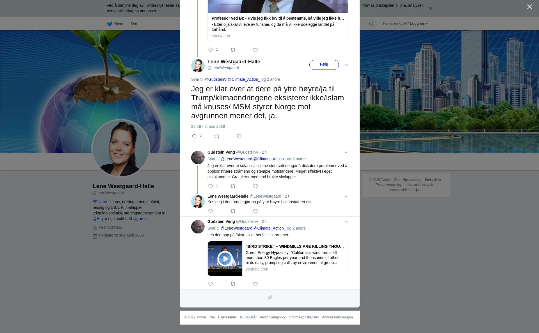This screenshot has width=539, height=333.
Task: Open Lene Westgaard-Halle's avatar in the main tweet
Action: tap(198, 66)
